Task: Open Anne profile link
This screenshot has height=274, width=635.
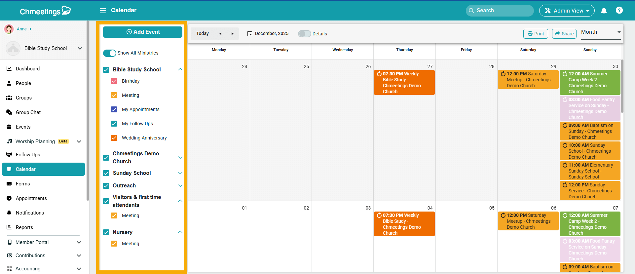Action: pos(22,29)
